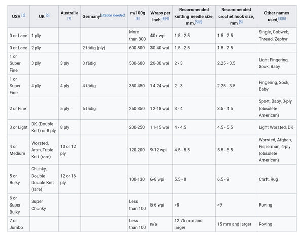Select the '10 or 12 ply' Australia cell
This screenshot has width=304, height=240.
tap(68, 150)
